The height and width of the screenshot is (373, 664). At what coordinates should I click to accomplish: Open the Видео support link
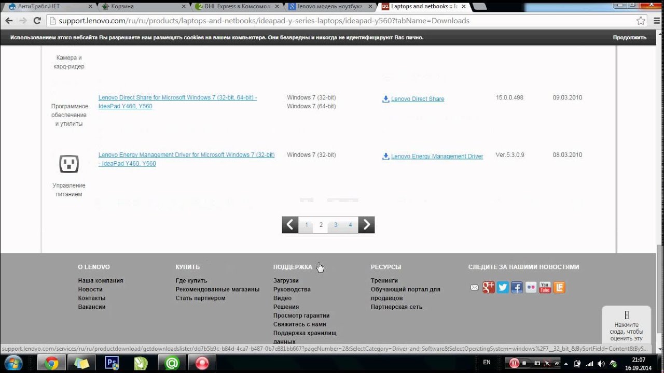click(x=282, y=298)
